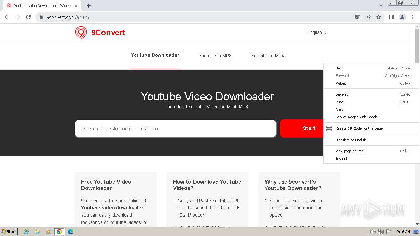Viewport: 420px width, 236px height.
Task: Bookmark this page with the star icon
Action: [x=379, y=17]
